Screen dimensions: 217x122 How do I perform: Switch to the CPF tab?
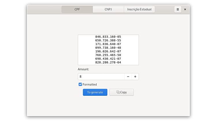(77, 10)
